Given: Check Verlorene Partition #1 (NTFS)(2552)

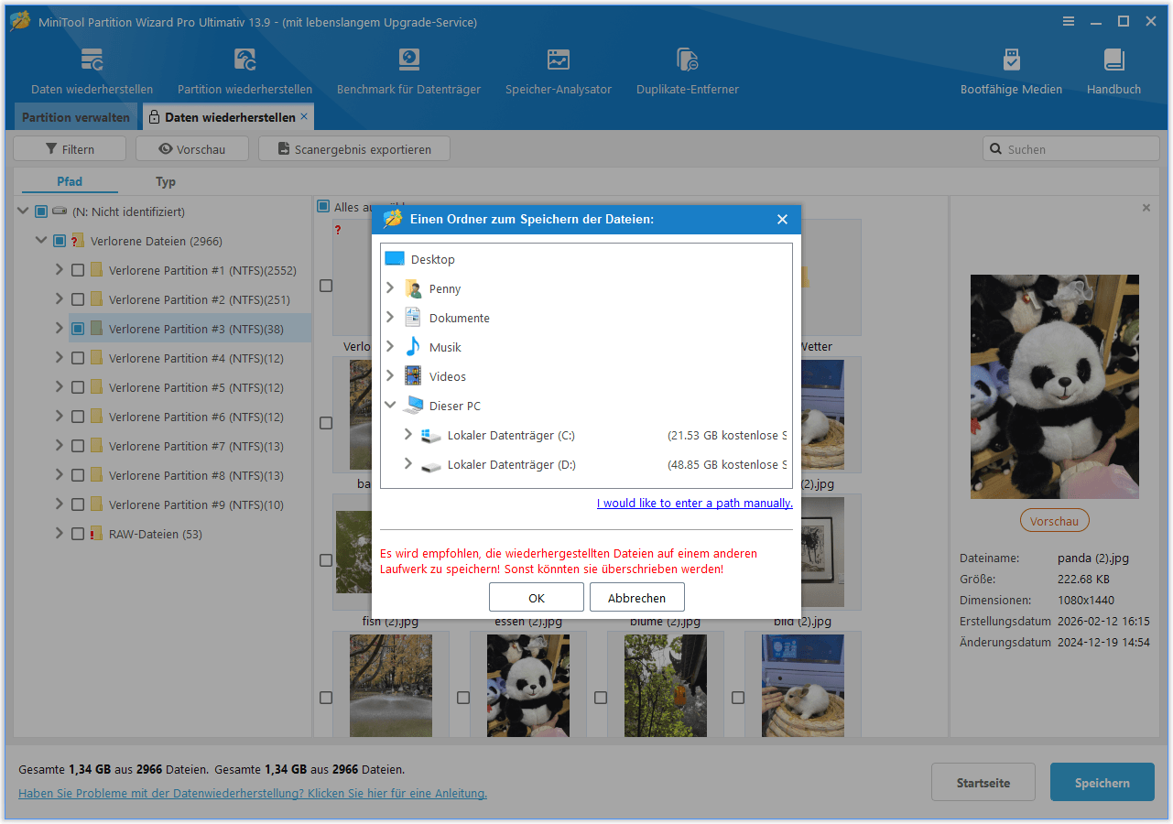Looking at the screenshot, I should tap(77, 270).
